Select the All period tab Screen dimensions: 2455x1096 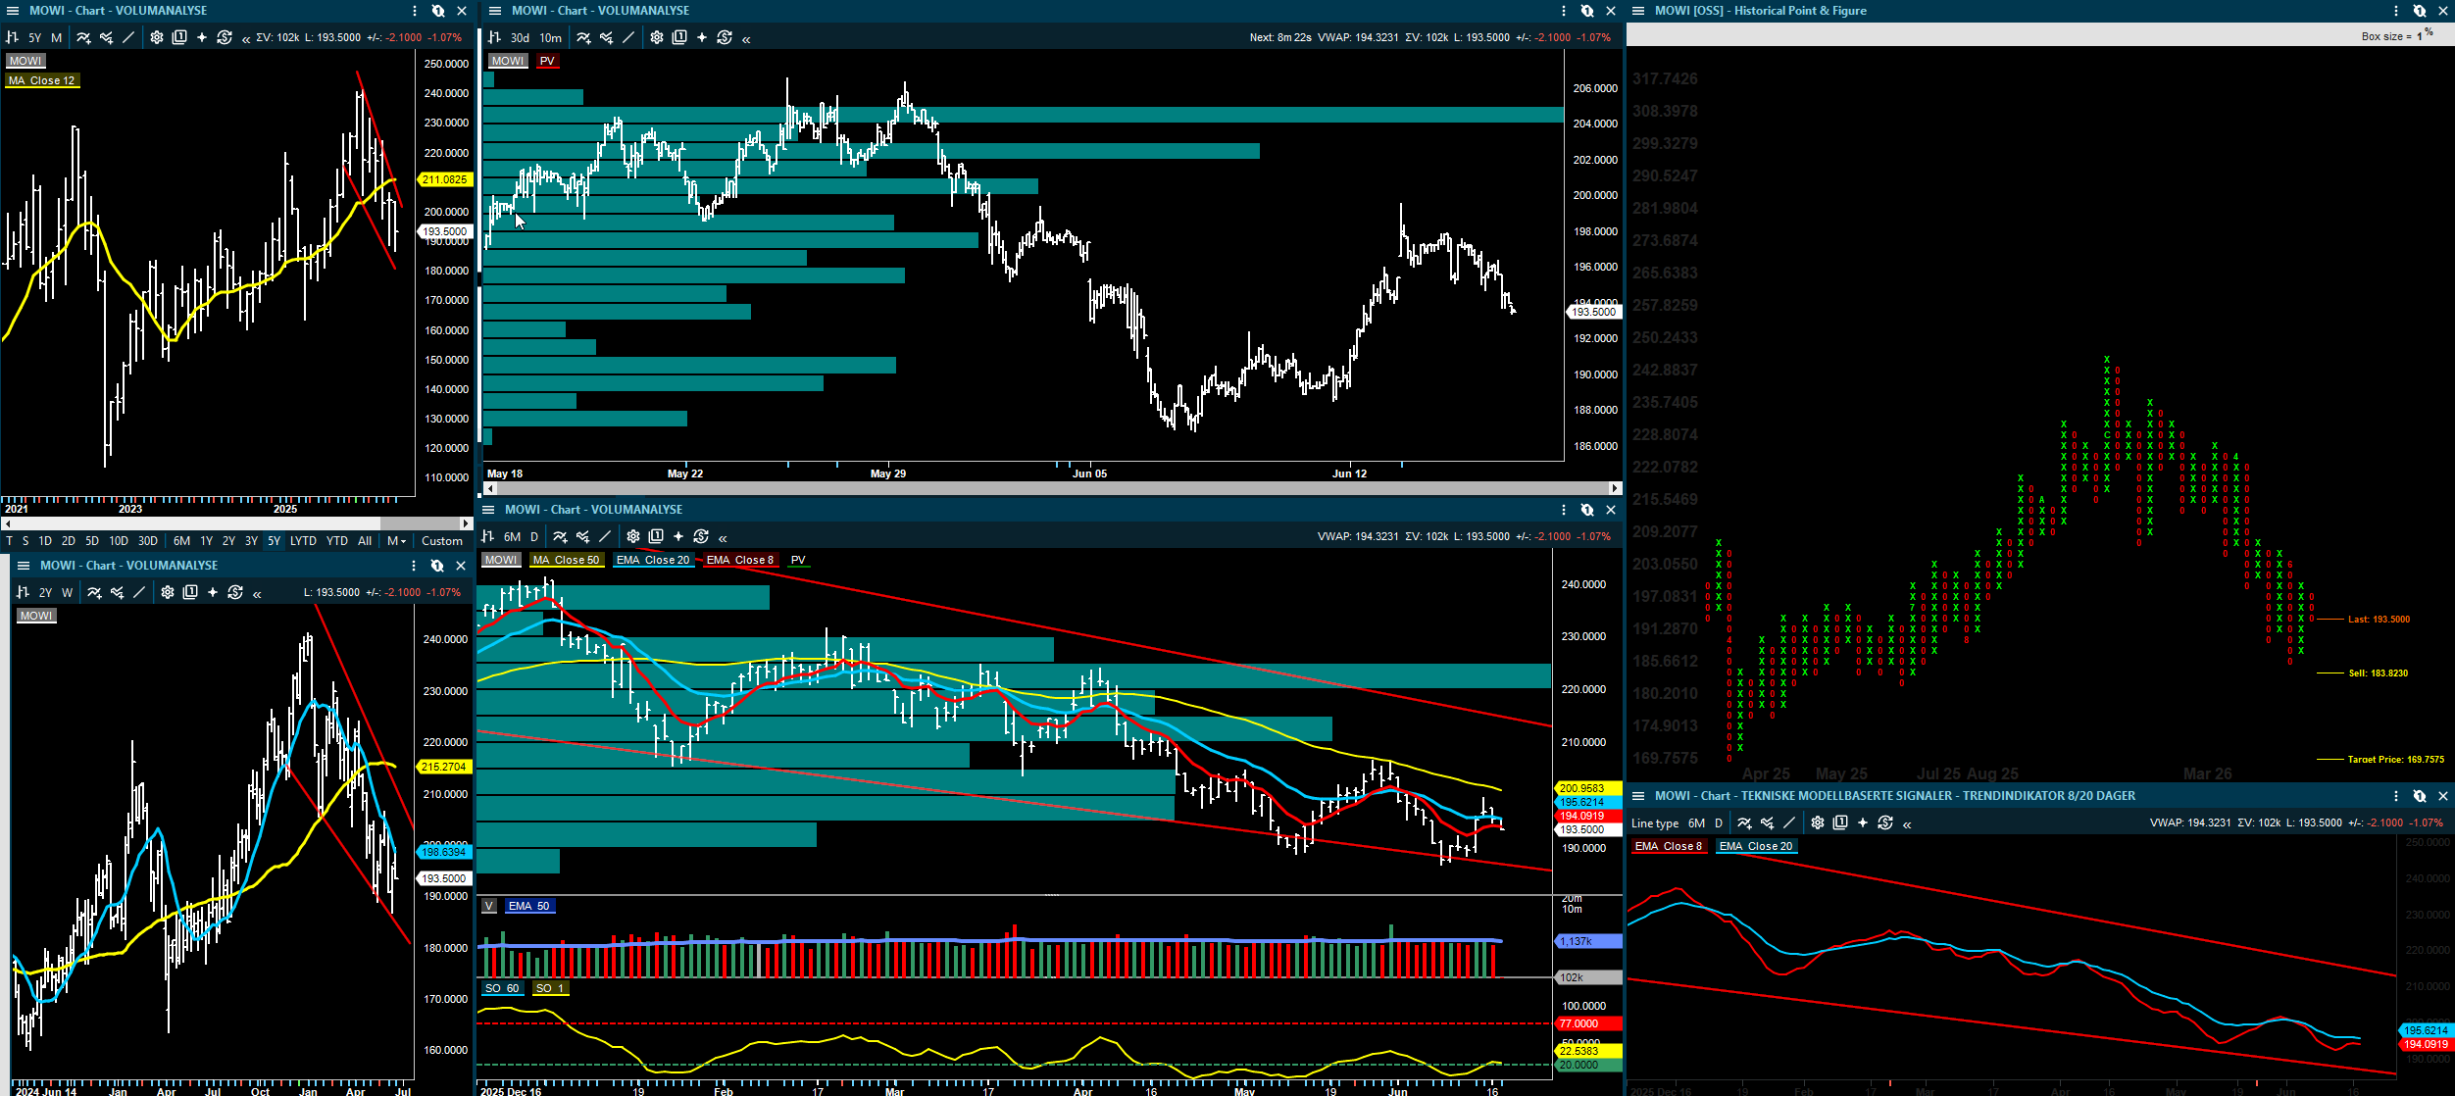365,541
